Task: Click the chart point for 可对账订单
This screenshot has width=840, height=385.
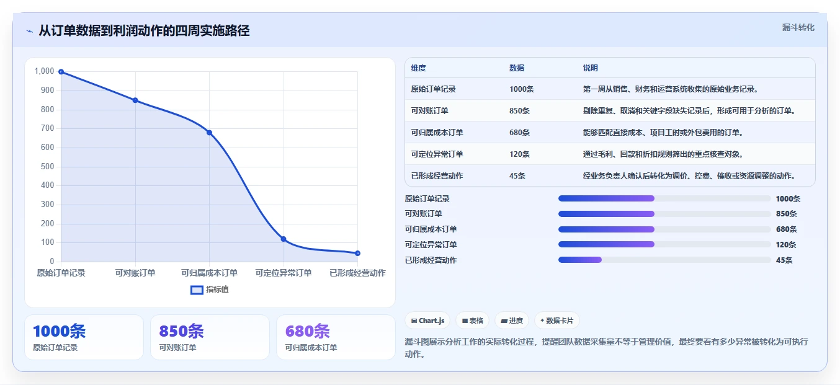Action: (135, 100)
